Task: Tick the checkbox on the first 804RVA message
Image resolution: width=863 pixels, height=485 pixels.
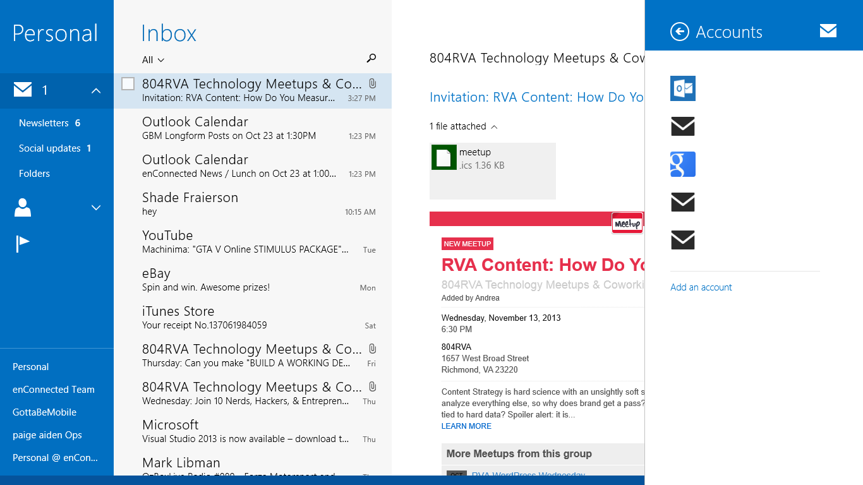Action: (x=128, y=83)
